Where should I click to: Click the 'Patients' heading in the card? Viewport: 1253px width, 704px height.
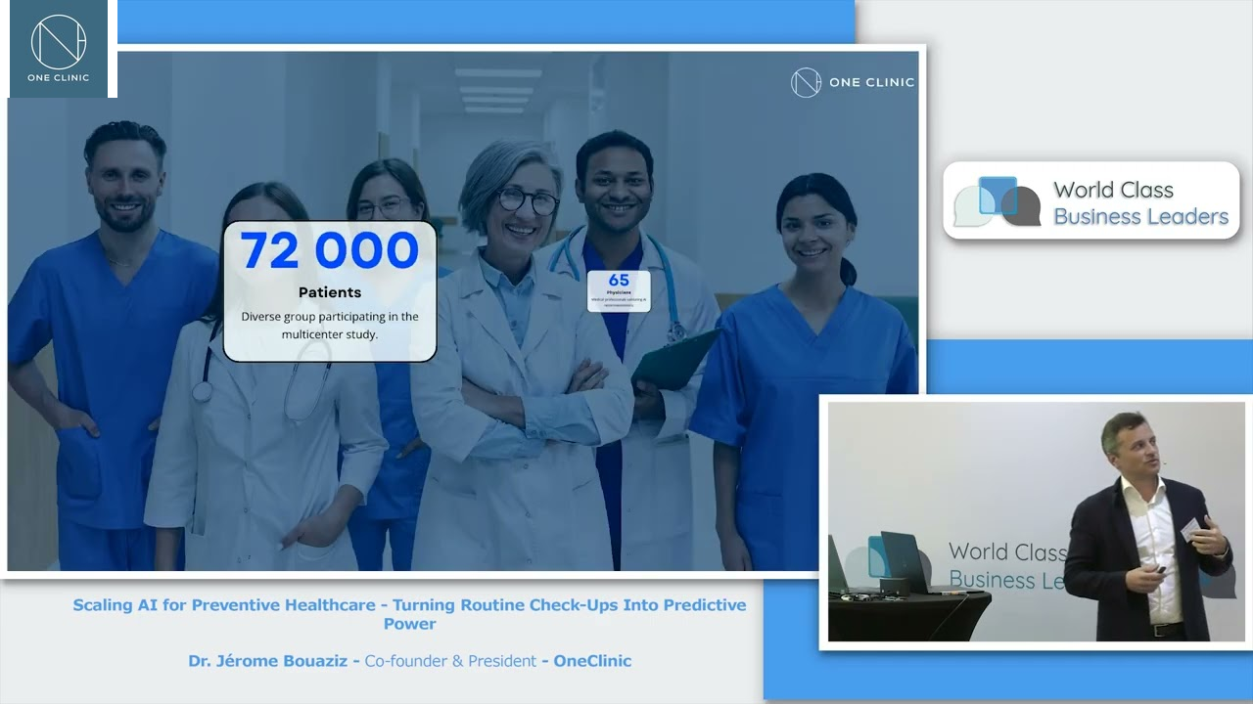[330, 292]
